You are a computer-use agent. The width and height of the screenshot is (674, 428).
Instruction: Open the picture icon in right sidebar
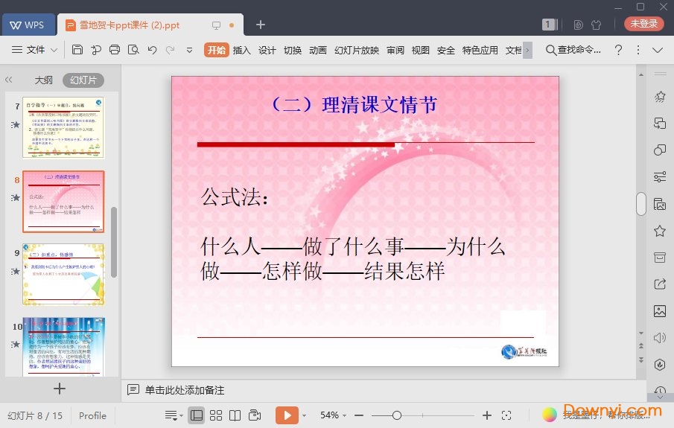pyautogui.click(x=659, y=310)
